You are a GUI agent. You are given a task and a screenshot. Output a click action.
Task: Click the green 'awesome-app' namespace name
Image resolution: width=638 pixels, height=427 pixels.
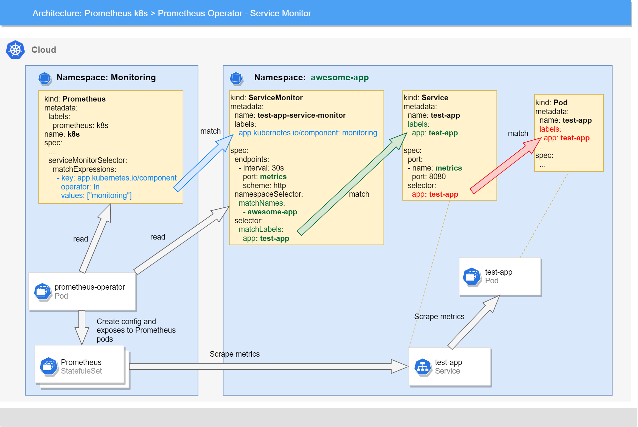click(339, 77)
